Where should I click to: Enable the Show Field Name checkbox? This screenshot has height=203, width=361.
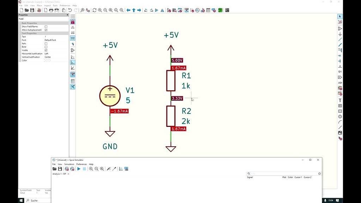pos(46,27)
